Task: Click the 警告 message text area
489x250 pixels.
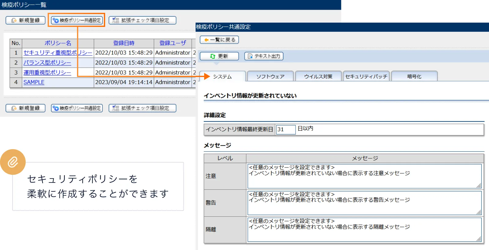Action: coord(364,203)
